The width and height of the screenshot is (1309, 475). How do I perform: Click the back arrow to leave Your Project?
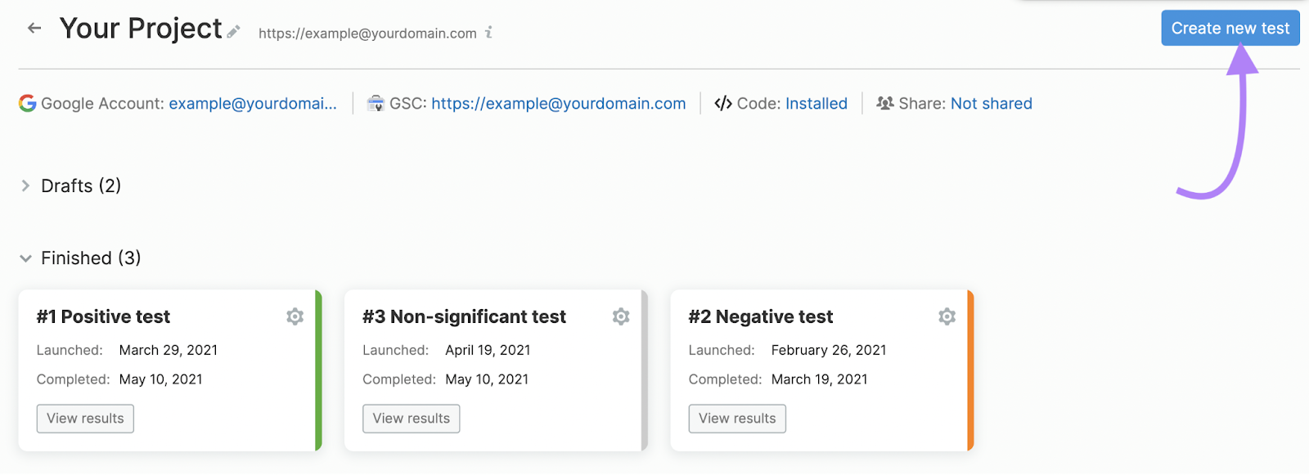[x=33, y=28]
